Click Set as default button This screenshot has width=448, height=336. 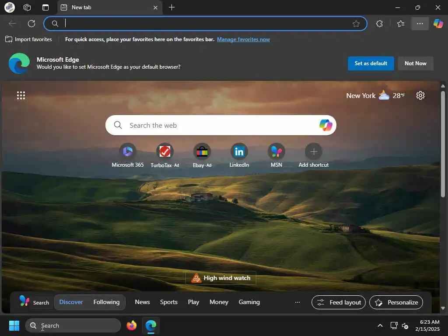pos(371,63)
